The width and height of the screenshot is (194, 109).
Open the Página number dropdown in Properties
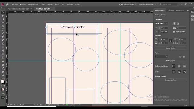[x=167, y=57]
